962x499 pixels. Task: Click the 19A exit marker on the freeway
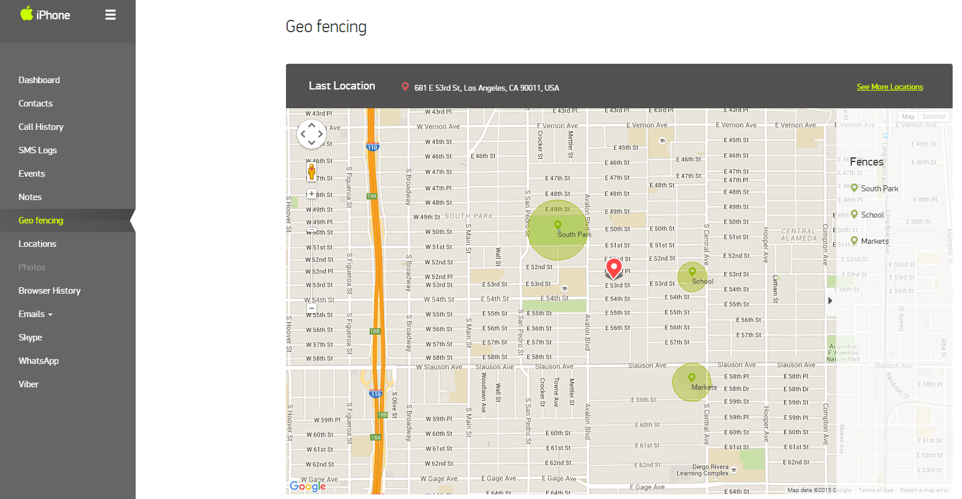[372, 196]
